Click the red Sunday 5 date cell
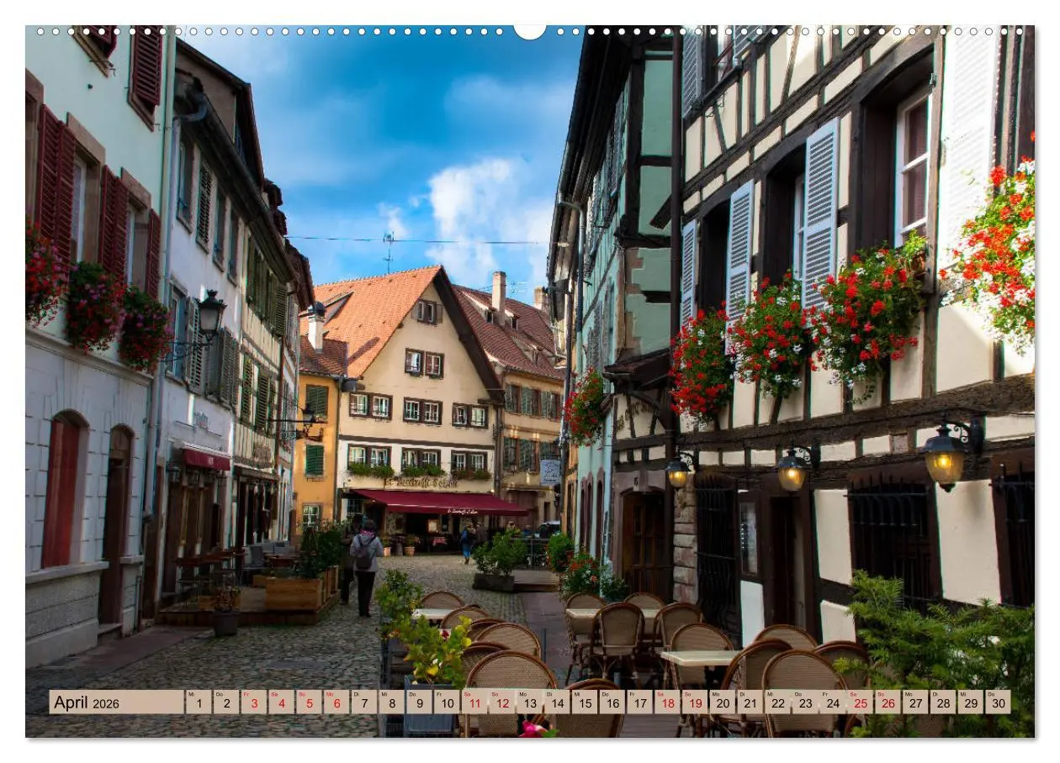Screen dimensions: 1060x763 coord(310,706)
